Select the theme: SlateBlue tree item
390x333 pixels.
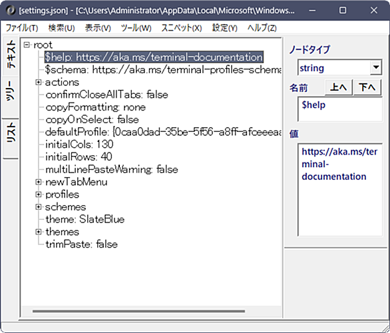(85, 220)
